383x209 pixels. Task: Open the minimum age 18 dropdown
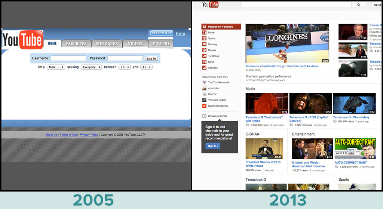(124, 67)
